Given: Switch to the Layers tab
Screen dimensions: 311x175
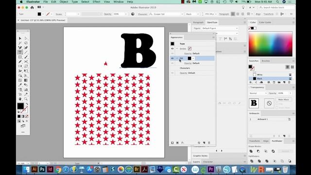Looking at the screenshot, I should [x=196, y=162].
